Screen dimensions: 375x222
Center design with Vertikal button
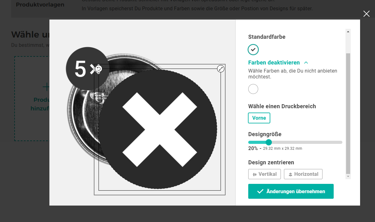point(264,174)
